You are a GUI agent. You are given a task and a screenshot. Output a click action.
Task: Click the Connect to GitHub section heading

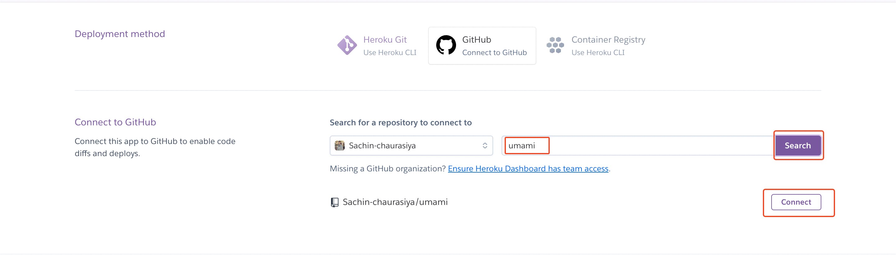[x=115, y=122]
